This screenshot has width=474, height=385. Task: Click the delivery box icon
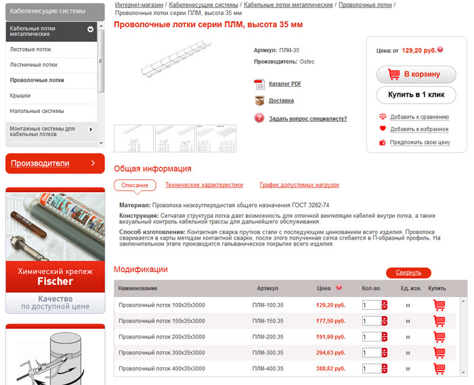click(x=259, y=101)
